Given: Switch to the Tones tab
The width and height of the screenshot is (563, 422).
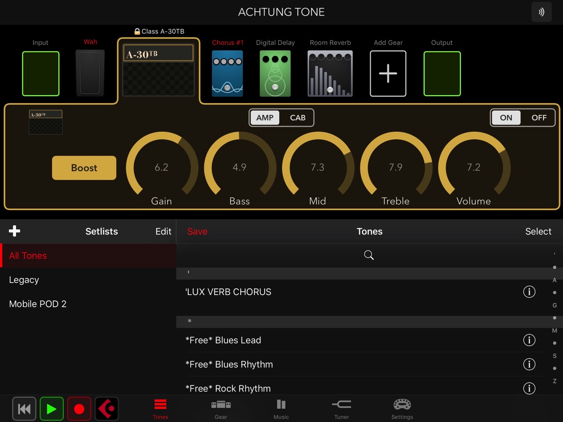Looking at the screenshot, I should [x=160, y=409].
